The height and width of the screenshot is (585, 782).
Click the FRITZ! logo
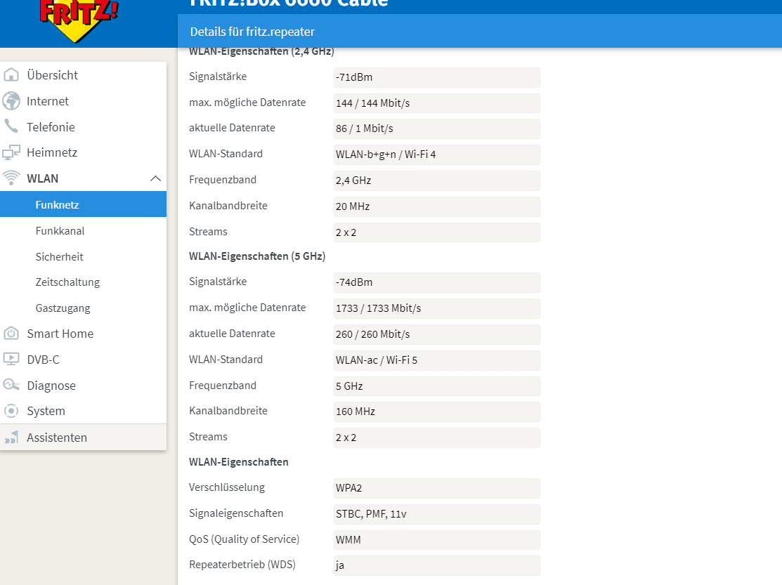click(78, 19)
